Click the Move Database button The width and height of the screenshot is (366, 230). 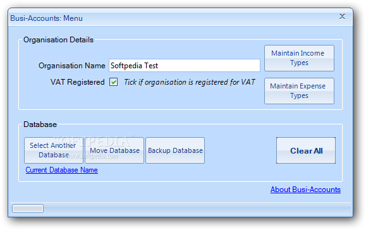coord(114,150)
